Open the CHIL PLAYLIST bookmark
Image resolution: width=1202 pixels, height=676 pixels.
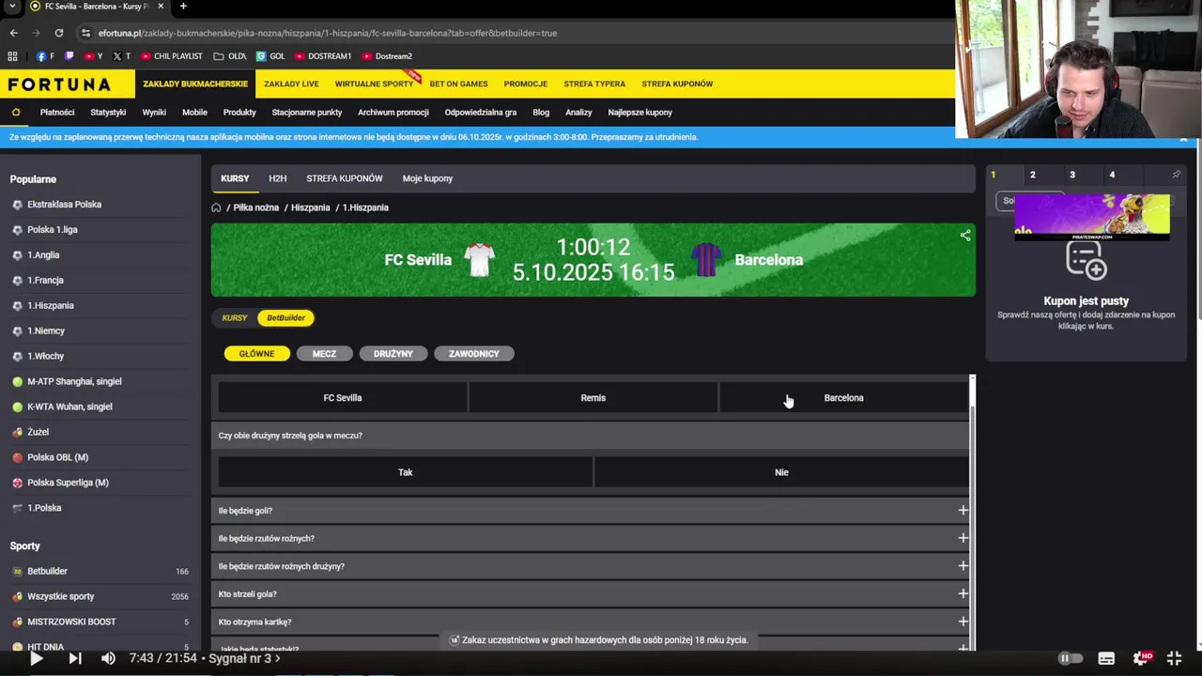(172, 56)
